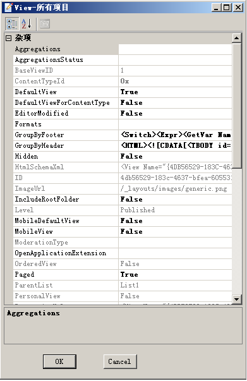Click GroupByFooter value starting <Switch>

(x=176, y=135)
